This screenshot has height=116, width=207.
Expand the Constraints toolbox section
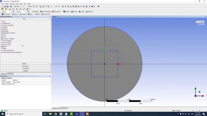[26, 68]
